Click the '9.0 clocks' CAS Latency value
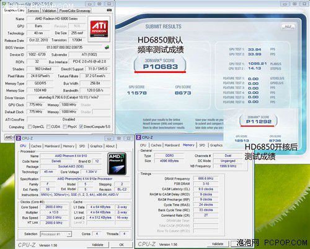The image size is (310, 249). [x=206, y=189]
